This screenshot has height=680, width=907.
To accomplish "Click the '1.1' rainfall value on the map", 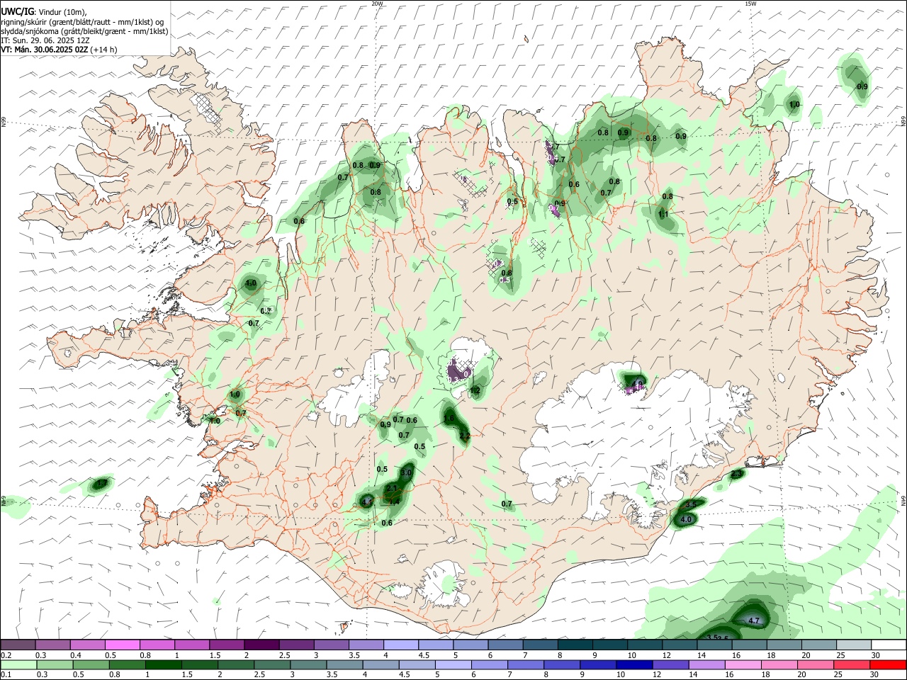I will (x=663, y=214).
